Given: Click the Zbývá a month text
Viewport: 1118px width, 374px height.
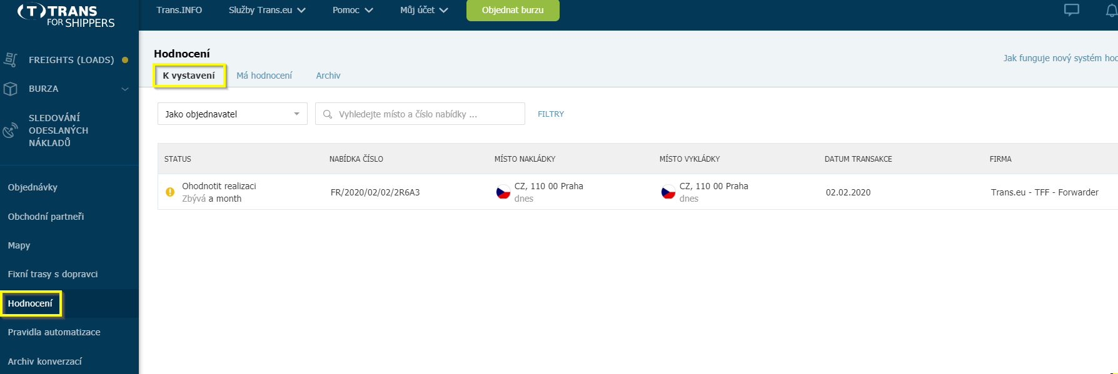Looking at the screenshot, I should click(211, 199).
